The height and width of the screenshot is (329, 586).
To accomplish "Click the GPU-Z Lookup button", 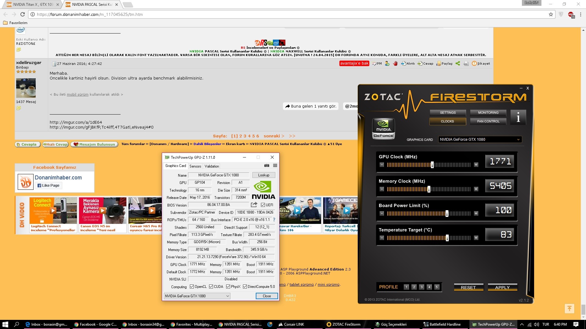I will [264, 175].
